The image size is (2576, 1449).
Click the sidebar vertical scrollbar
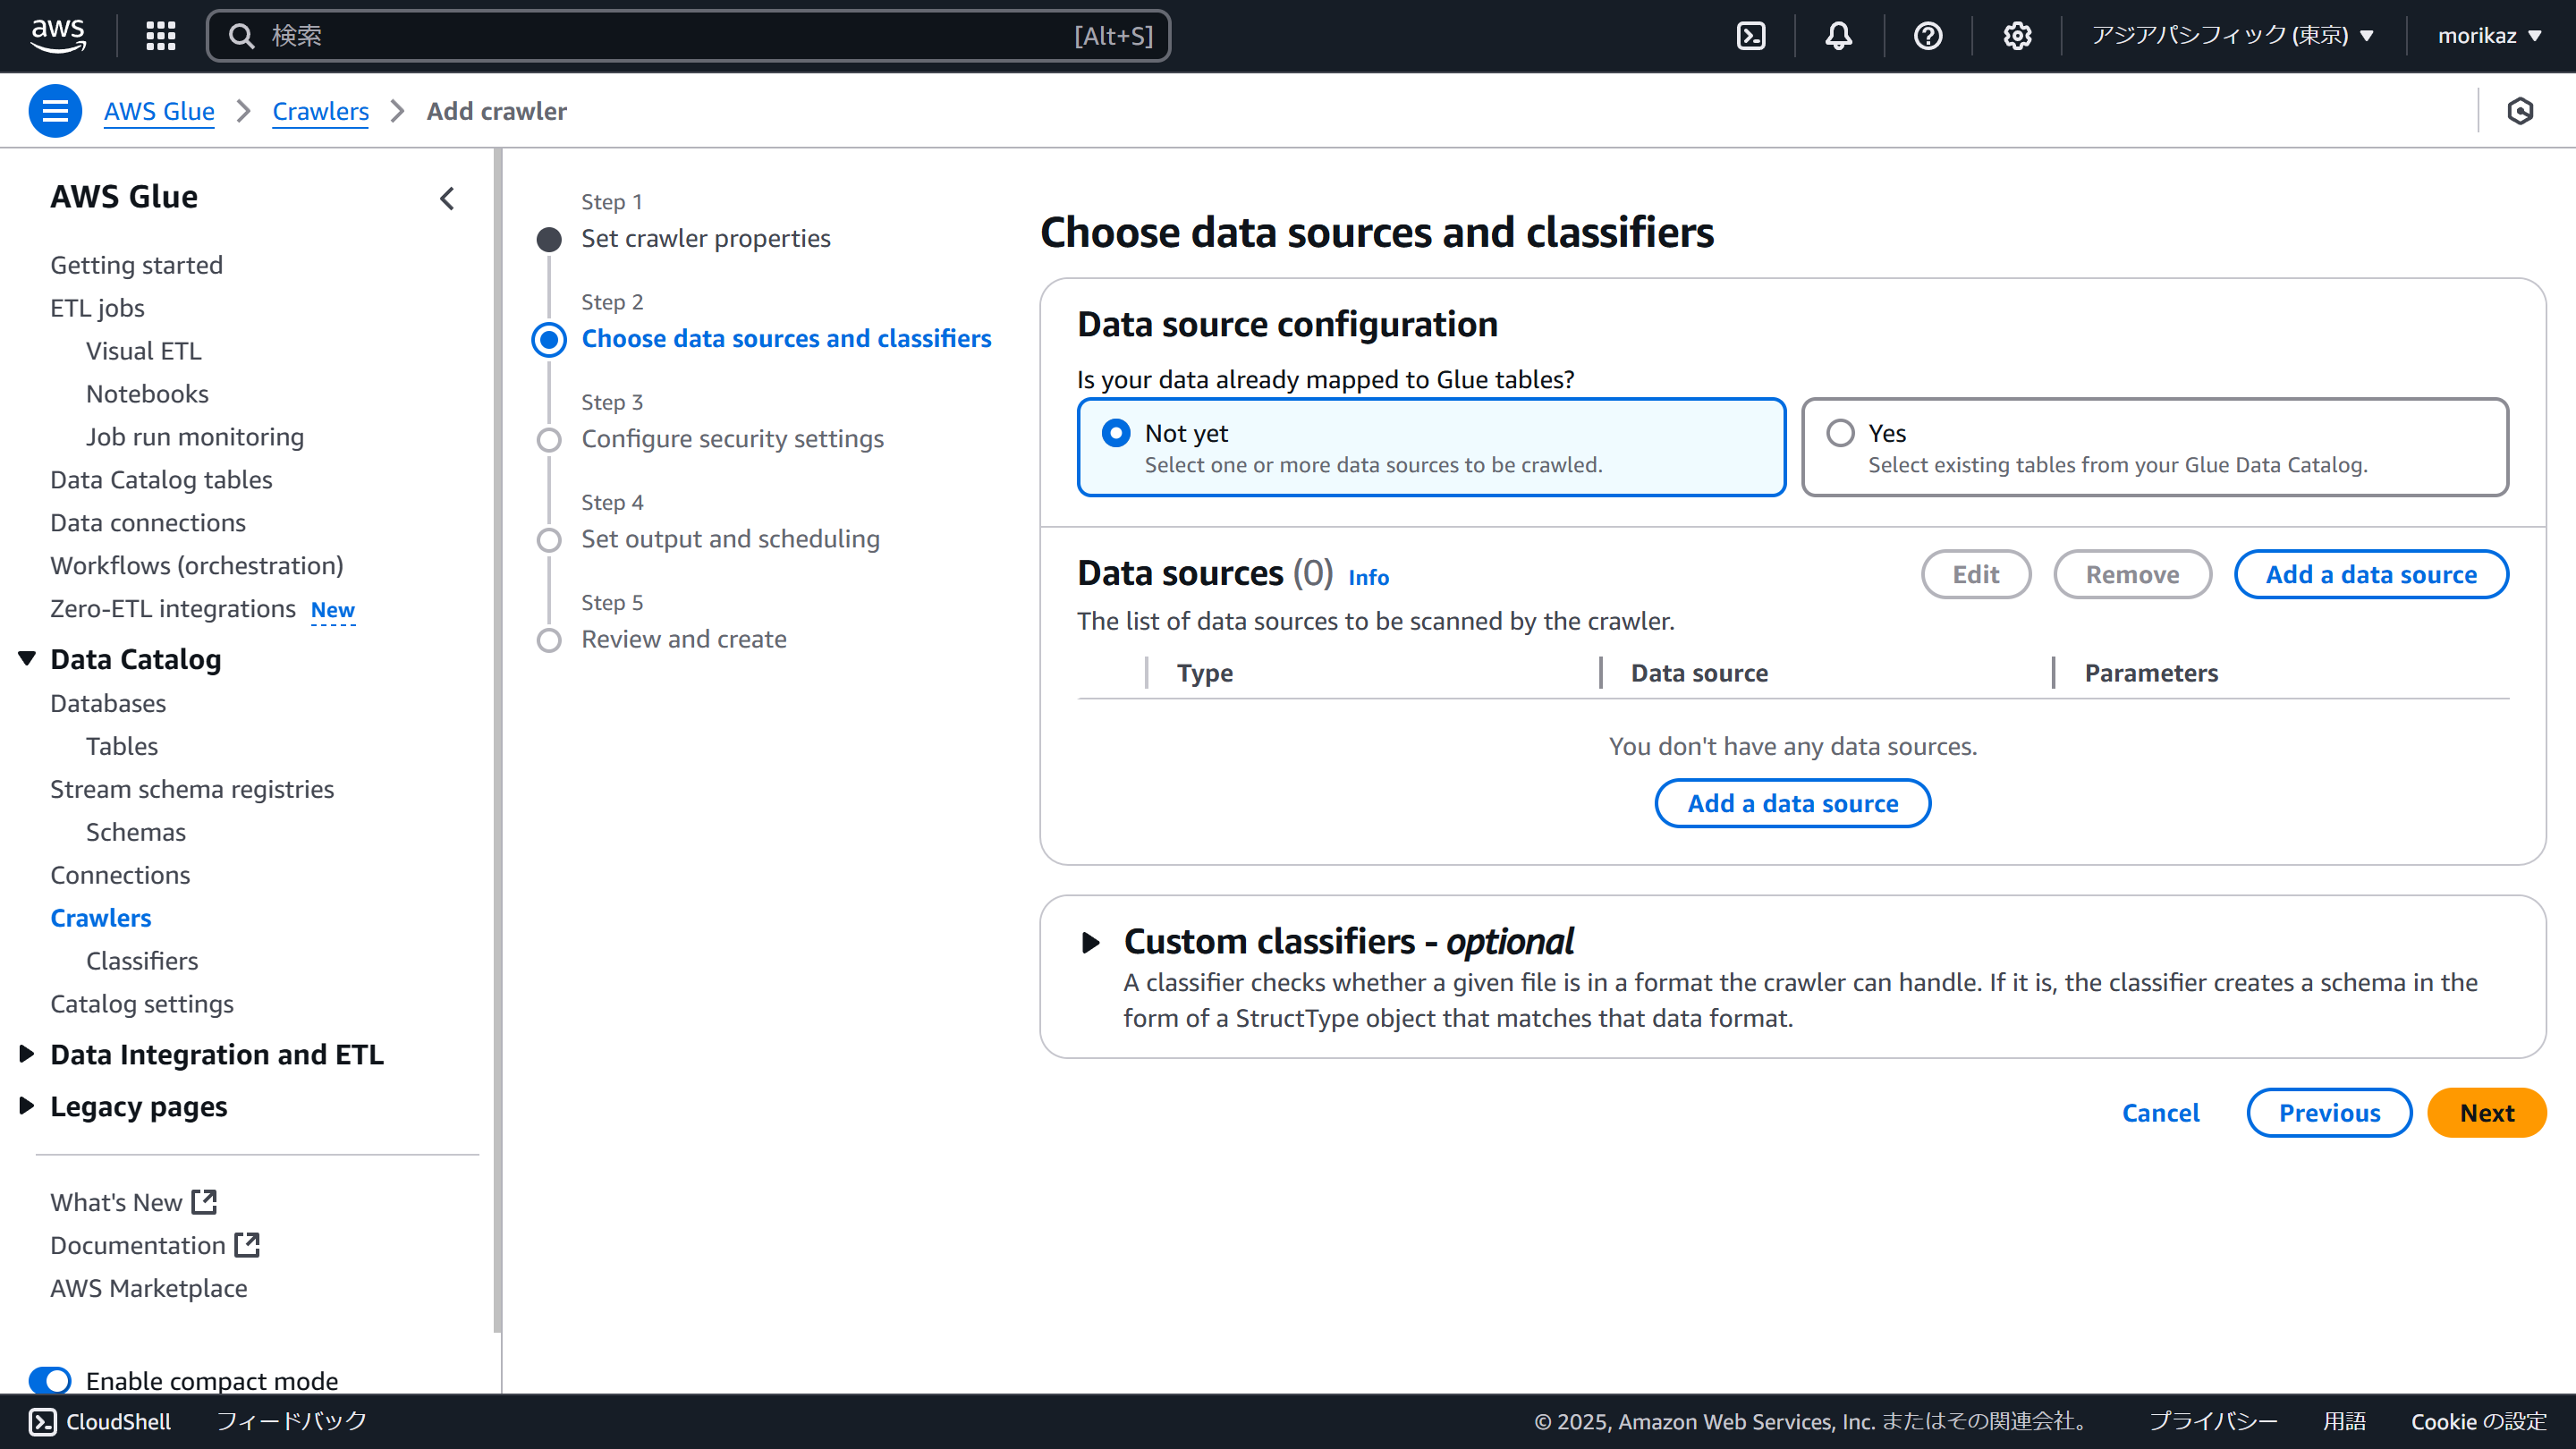(497, 740)
